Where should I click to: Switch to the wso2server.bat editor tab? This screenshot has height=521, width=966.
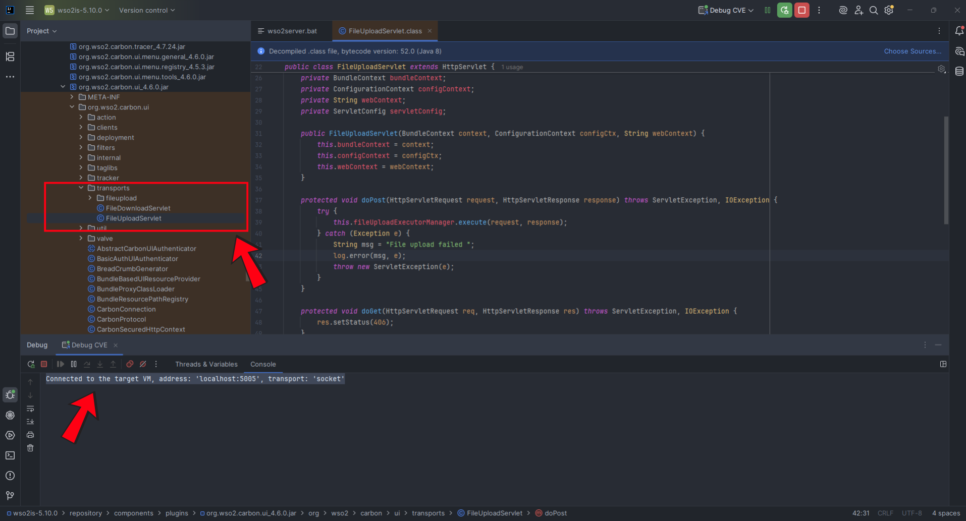(292, 31)
